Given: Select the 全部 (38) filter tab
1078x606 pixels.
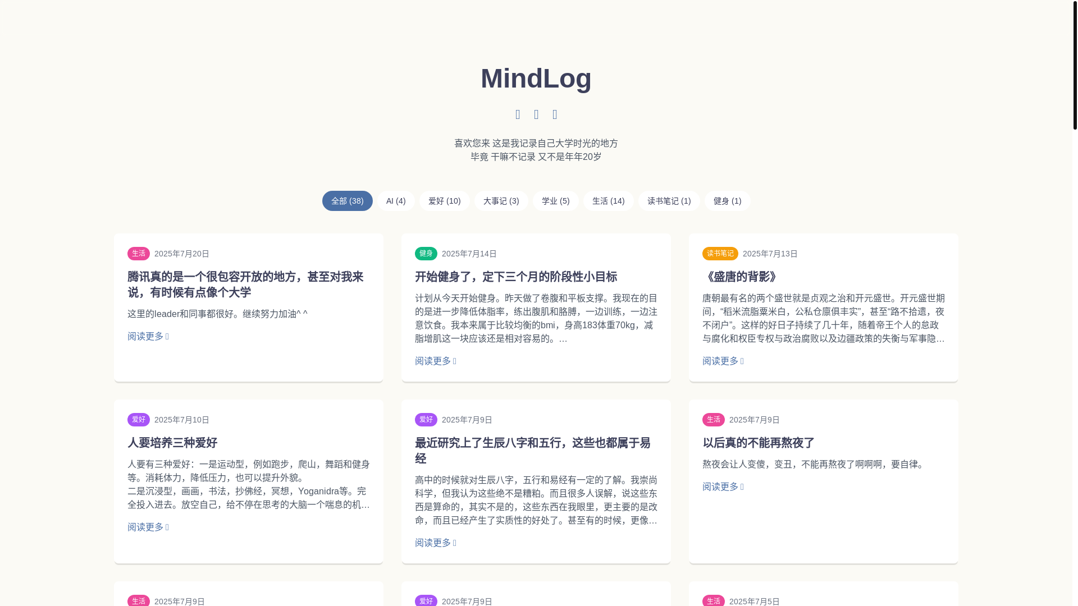Looking at the screenshot, I should (347, 201).
